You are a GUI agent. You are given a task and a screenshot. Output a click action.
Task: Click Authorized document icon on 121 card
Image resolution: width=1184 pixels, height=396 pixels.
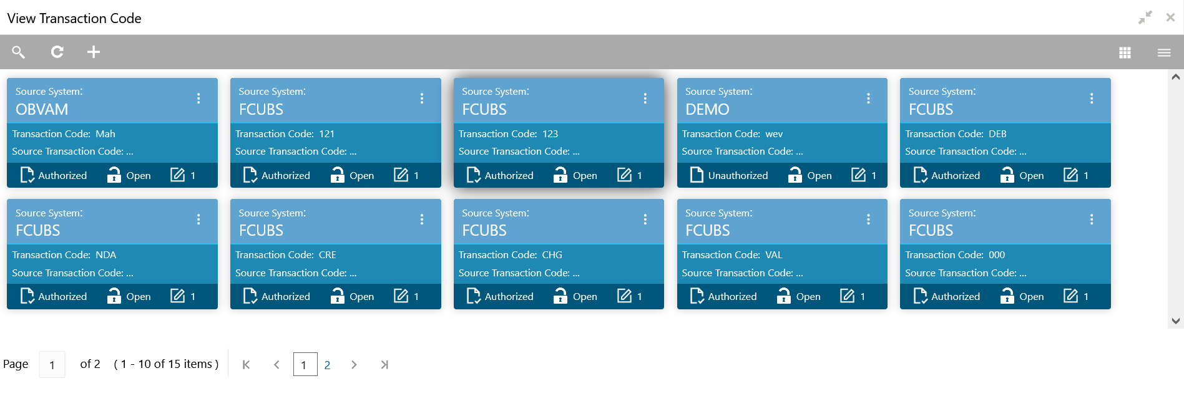pos(250,175)
